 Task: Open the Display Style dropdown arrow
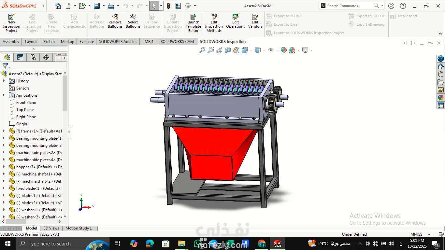click(x=264, y=50)
